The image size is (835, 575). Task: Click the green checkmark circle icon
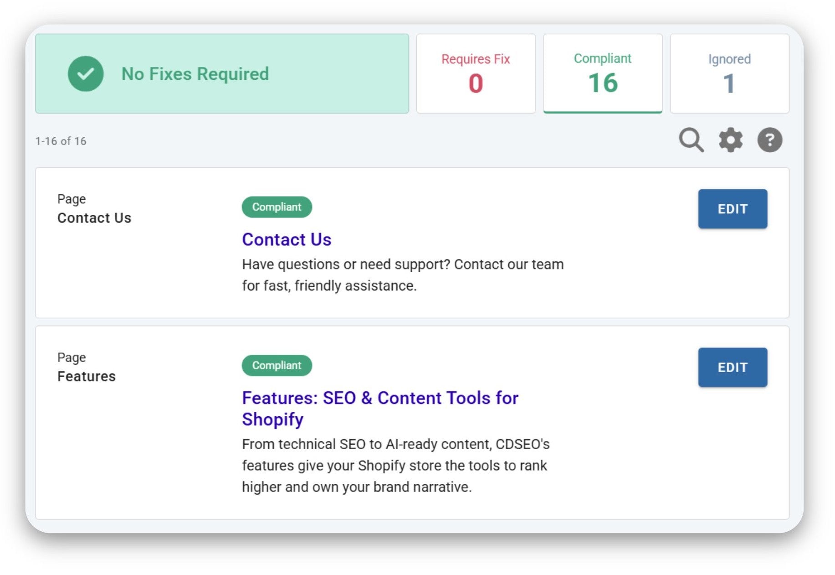[86, 74]
